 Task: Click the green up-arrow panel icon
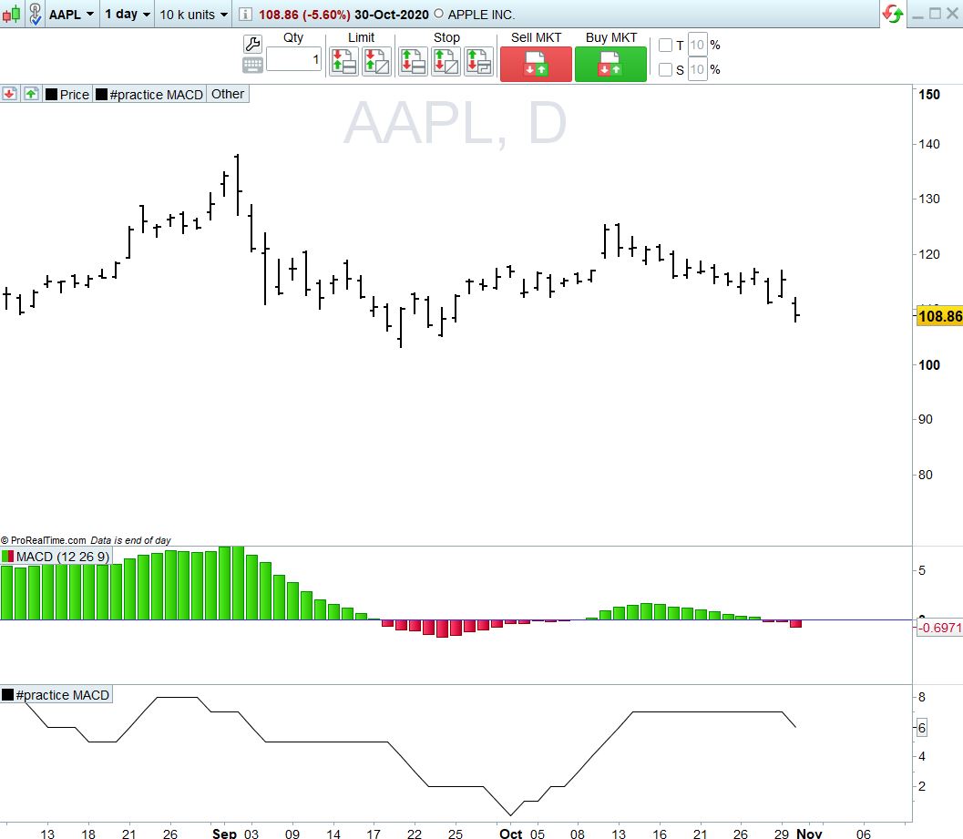pos(31,94)
